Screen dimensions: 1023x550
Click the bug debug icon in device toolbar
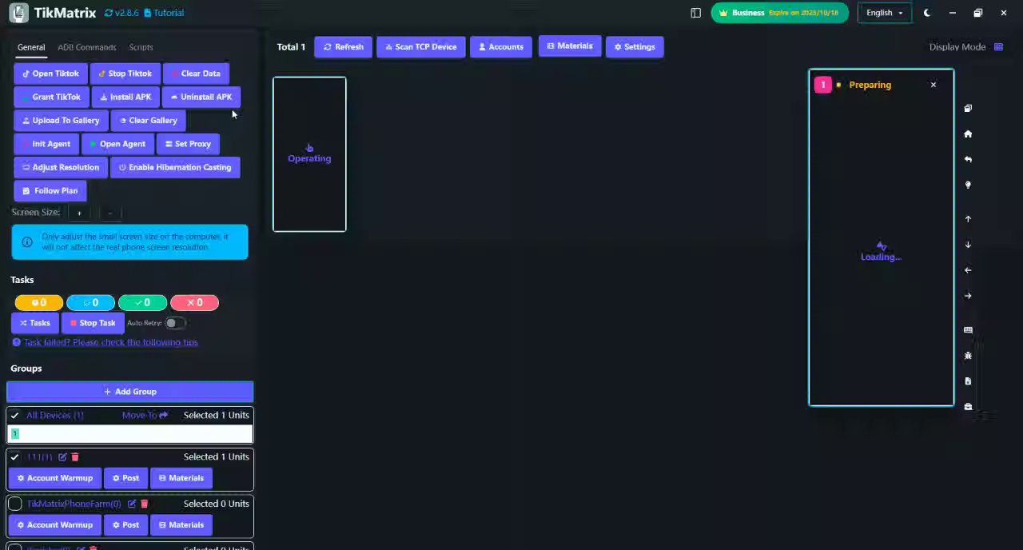pyautogui.click(x=968, y=356)
